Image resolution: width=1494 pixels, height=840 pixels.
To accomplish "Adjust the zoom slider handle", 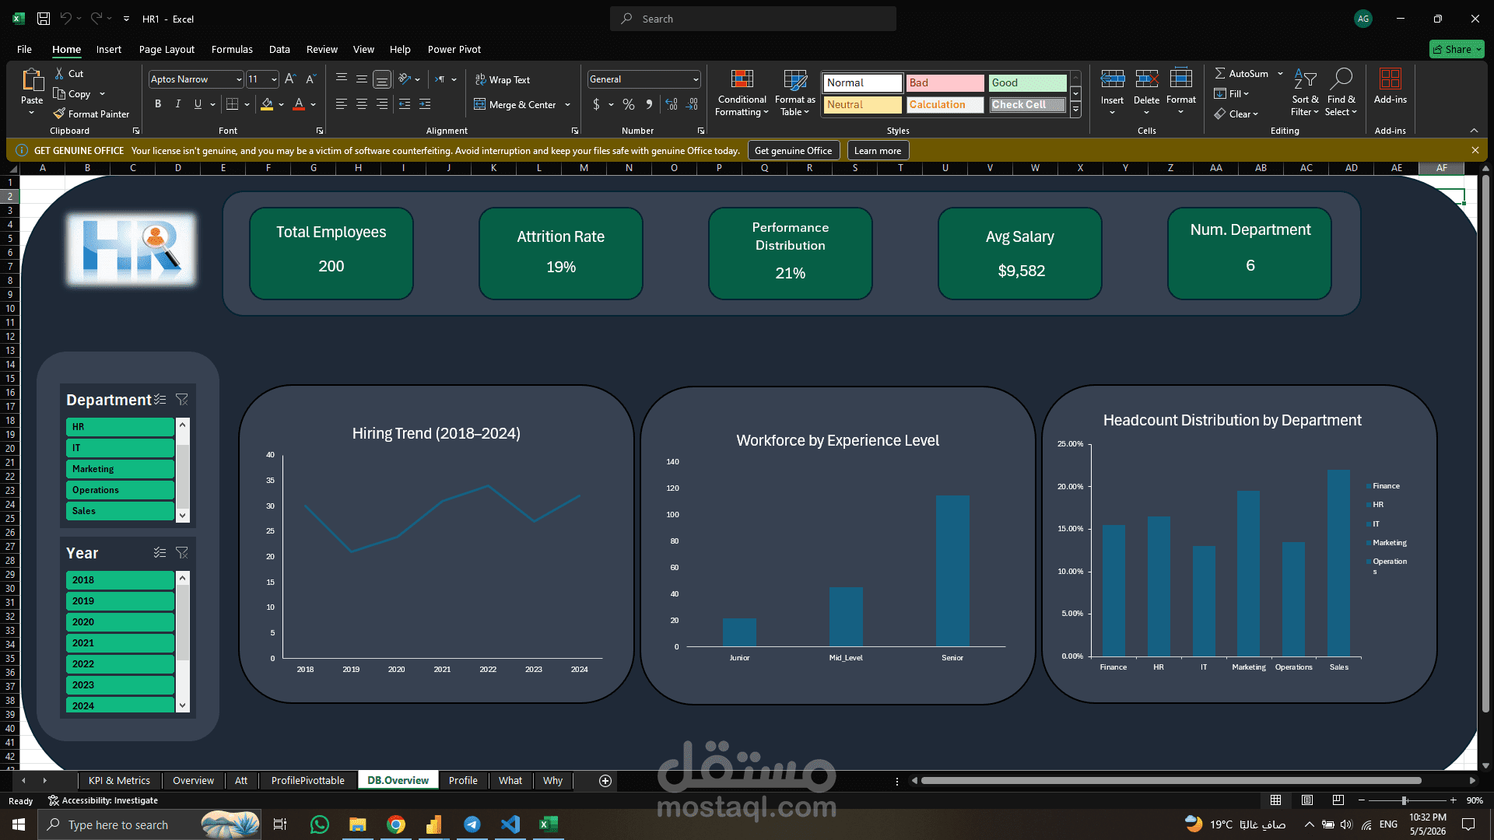I will (x=1405, y=800).
